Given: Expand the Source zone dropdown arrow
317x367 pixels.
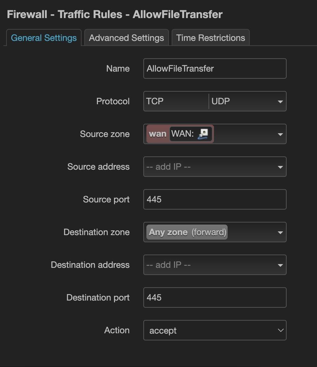Looking at the screenshot, I should 280,134.
